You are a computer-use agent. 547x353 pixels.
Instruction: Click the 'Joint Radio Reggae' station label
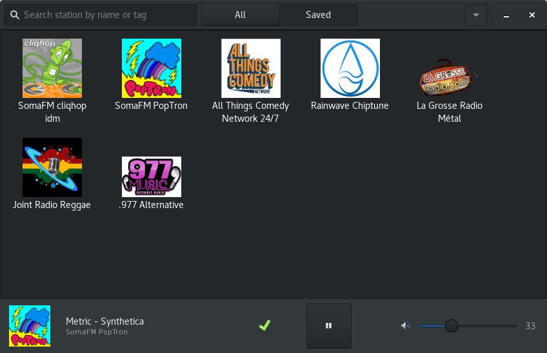(x=52, y=205)
